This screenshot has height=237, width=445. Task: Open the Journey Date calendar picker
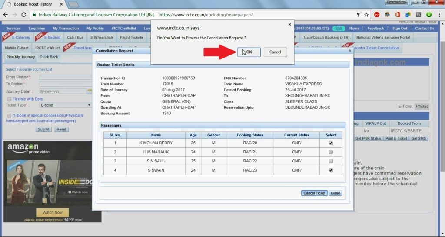coord(90,91)
